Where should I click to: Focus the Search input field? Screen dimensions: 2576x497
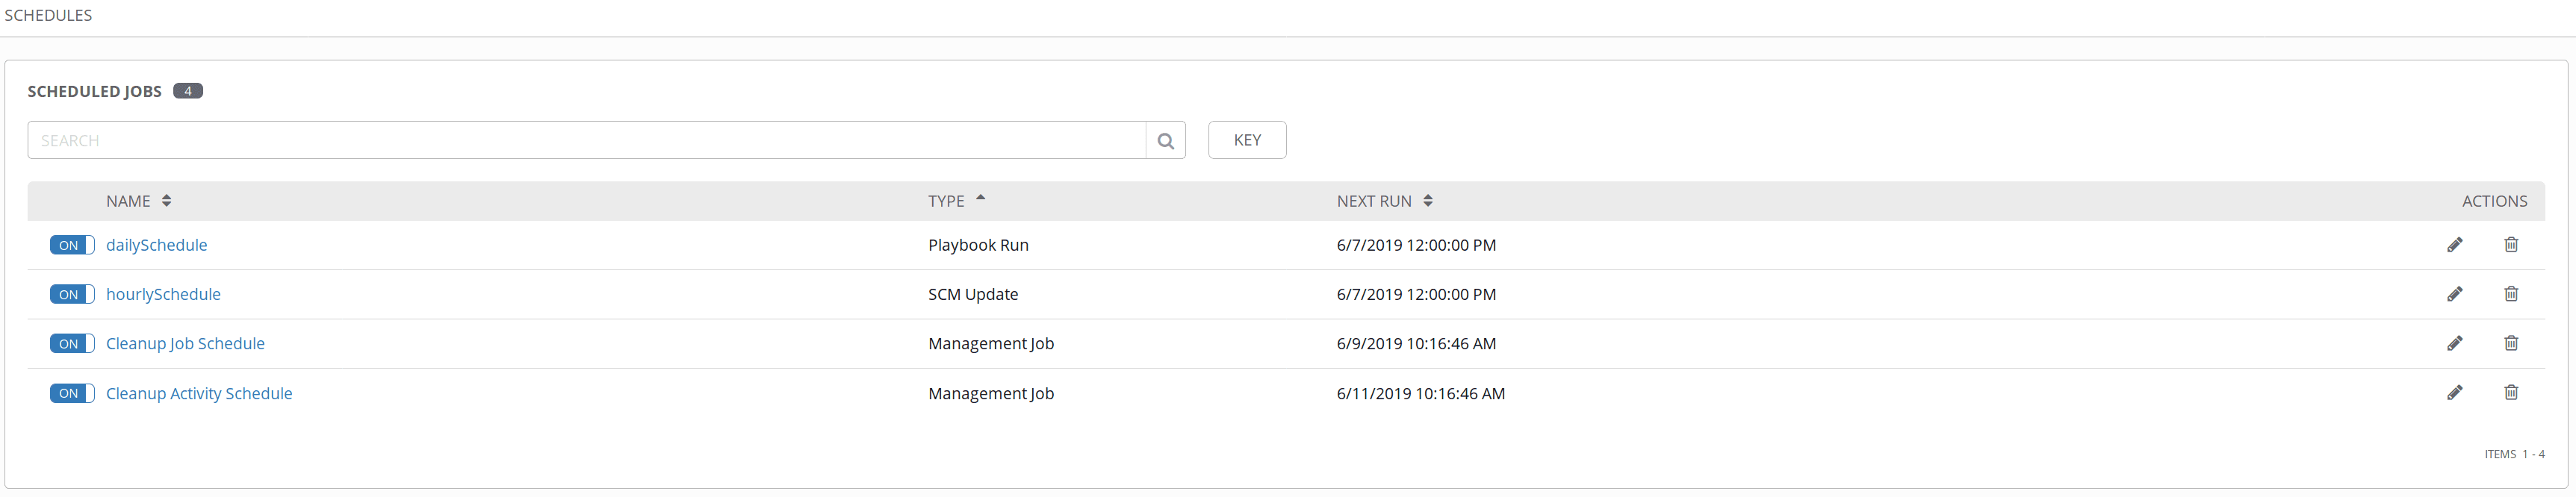tap(586, 141)
